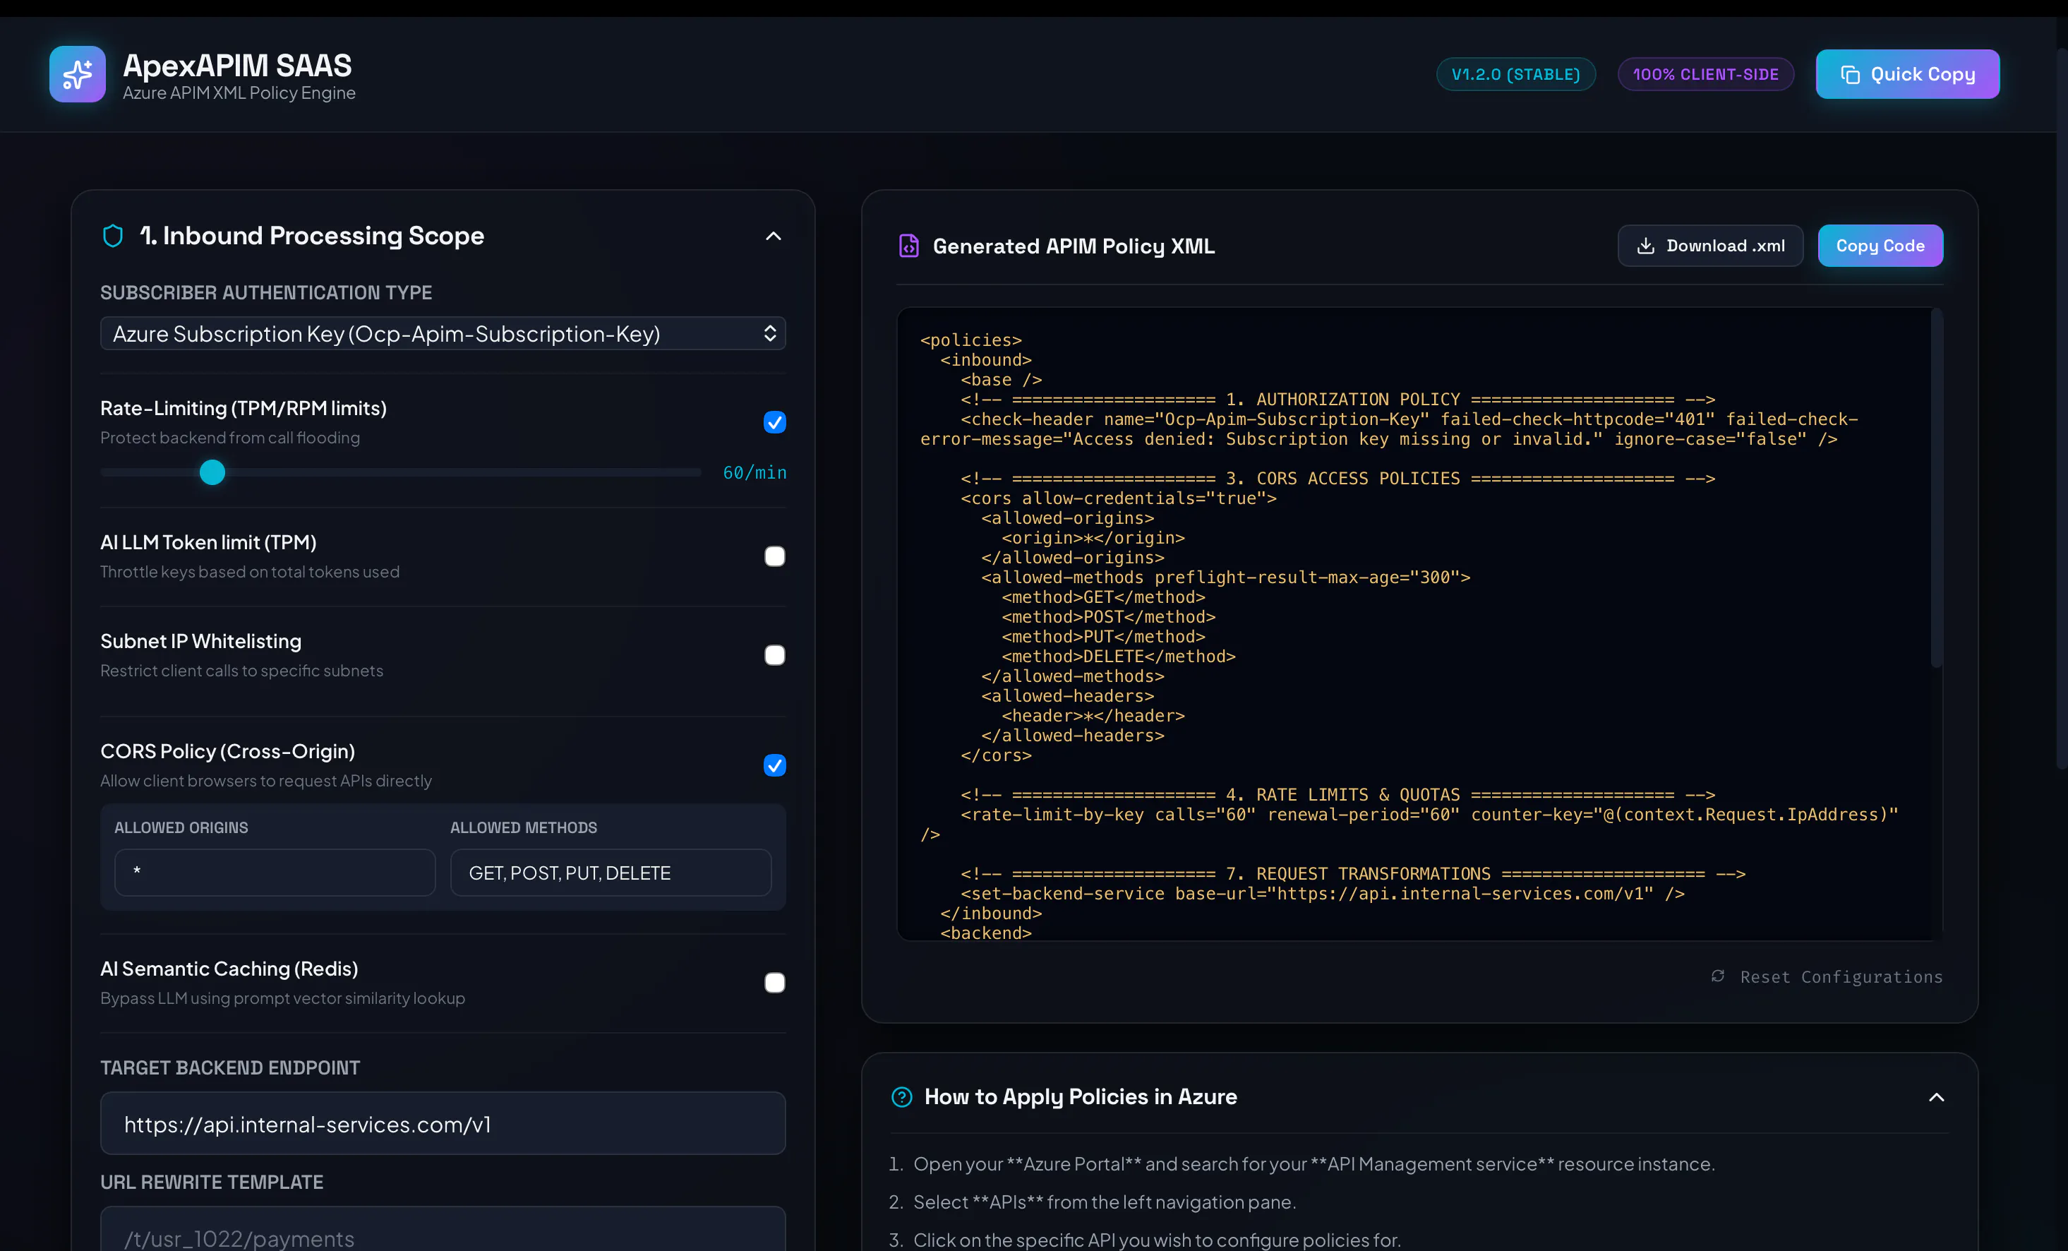Viewport: 2068px width, 1251px height.
Task: Click the "Bypass LLM using prompt vector" description
Action: pyautogui.click(x=283, y=998)
